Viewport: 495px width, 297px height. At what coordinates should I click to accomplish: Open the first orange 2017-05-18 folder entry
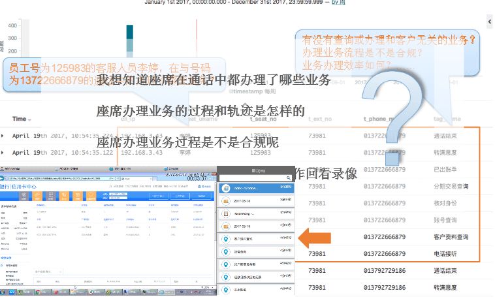tap(225, 200)
